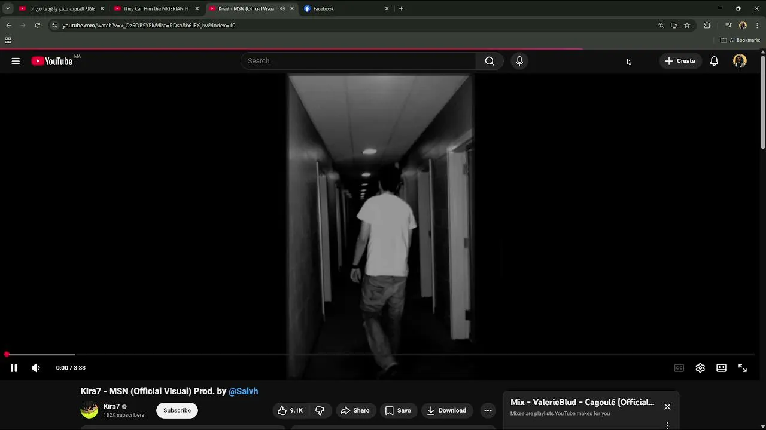
Task: Click the Create button
Action: click(680, 61)
